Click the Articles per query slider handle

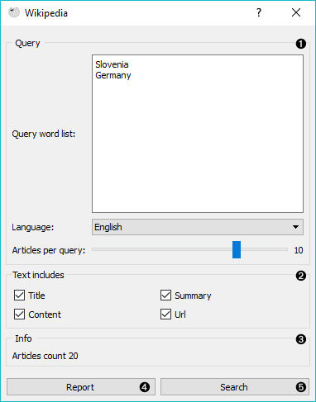[x=237, y=249]
